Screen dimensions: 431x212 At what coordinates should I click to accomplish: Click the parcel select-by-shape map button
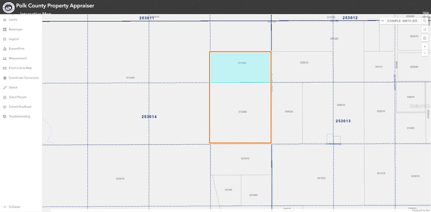coord(425,30)
